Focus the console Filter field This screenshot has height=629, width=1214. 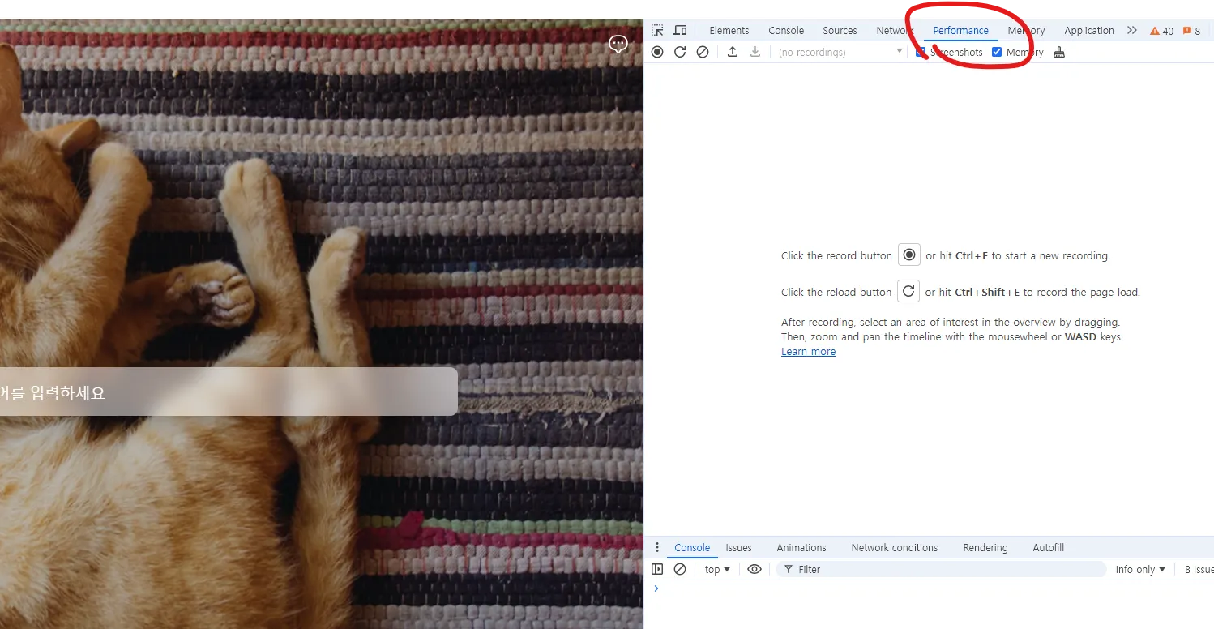click(941, 569)
